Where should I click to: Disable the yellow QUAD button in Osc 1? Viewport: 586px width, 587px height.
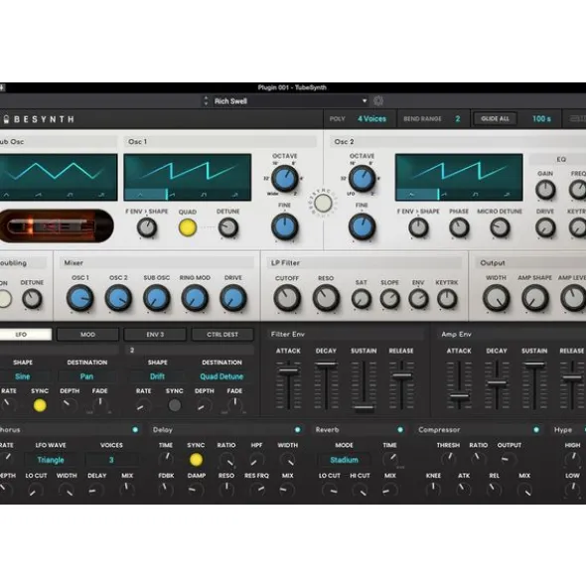click(188, 227)
